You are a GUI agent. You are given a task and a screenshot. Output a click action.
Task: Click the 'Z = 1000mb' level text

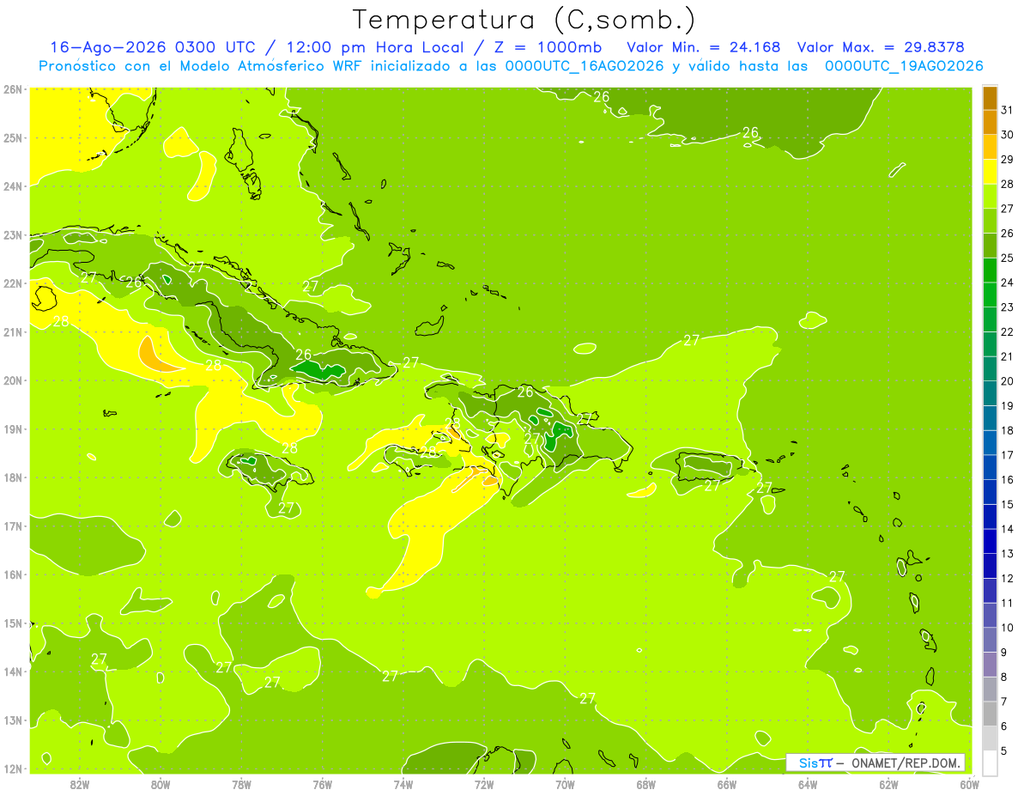[548, 46]
